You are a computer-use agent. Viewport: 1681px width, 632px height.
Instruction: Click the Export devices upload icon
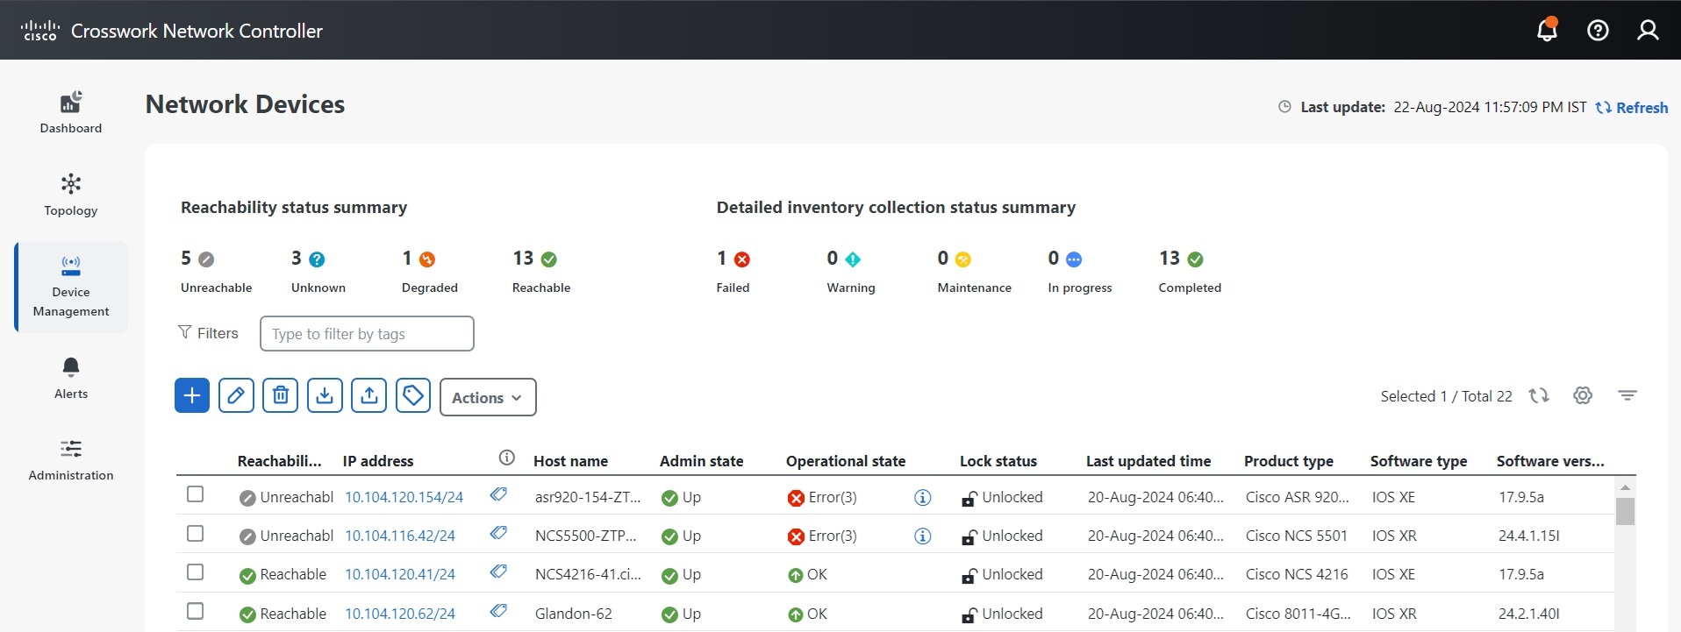369,395
